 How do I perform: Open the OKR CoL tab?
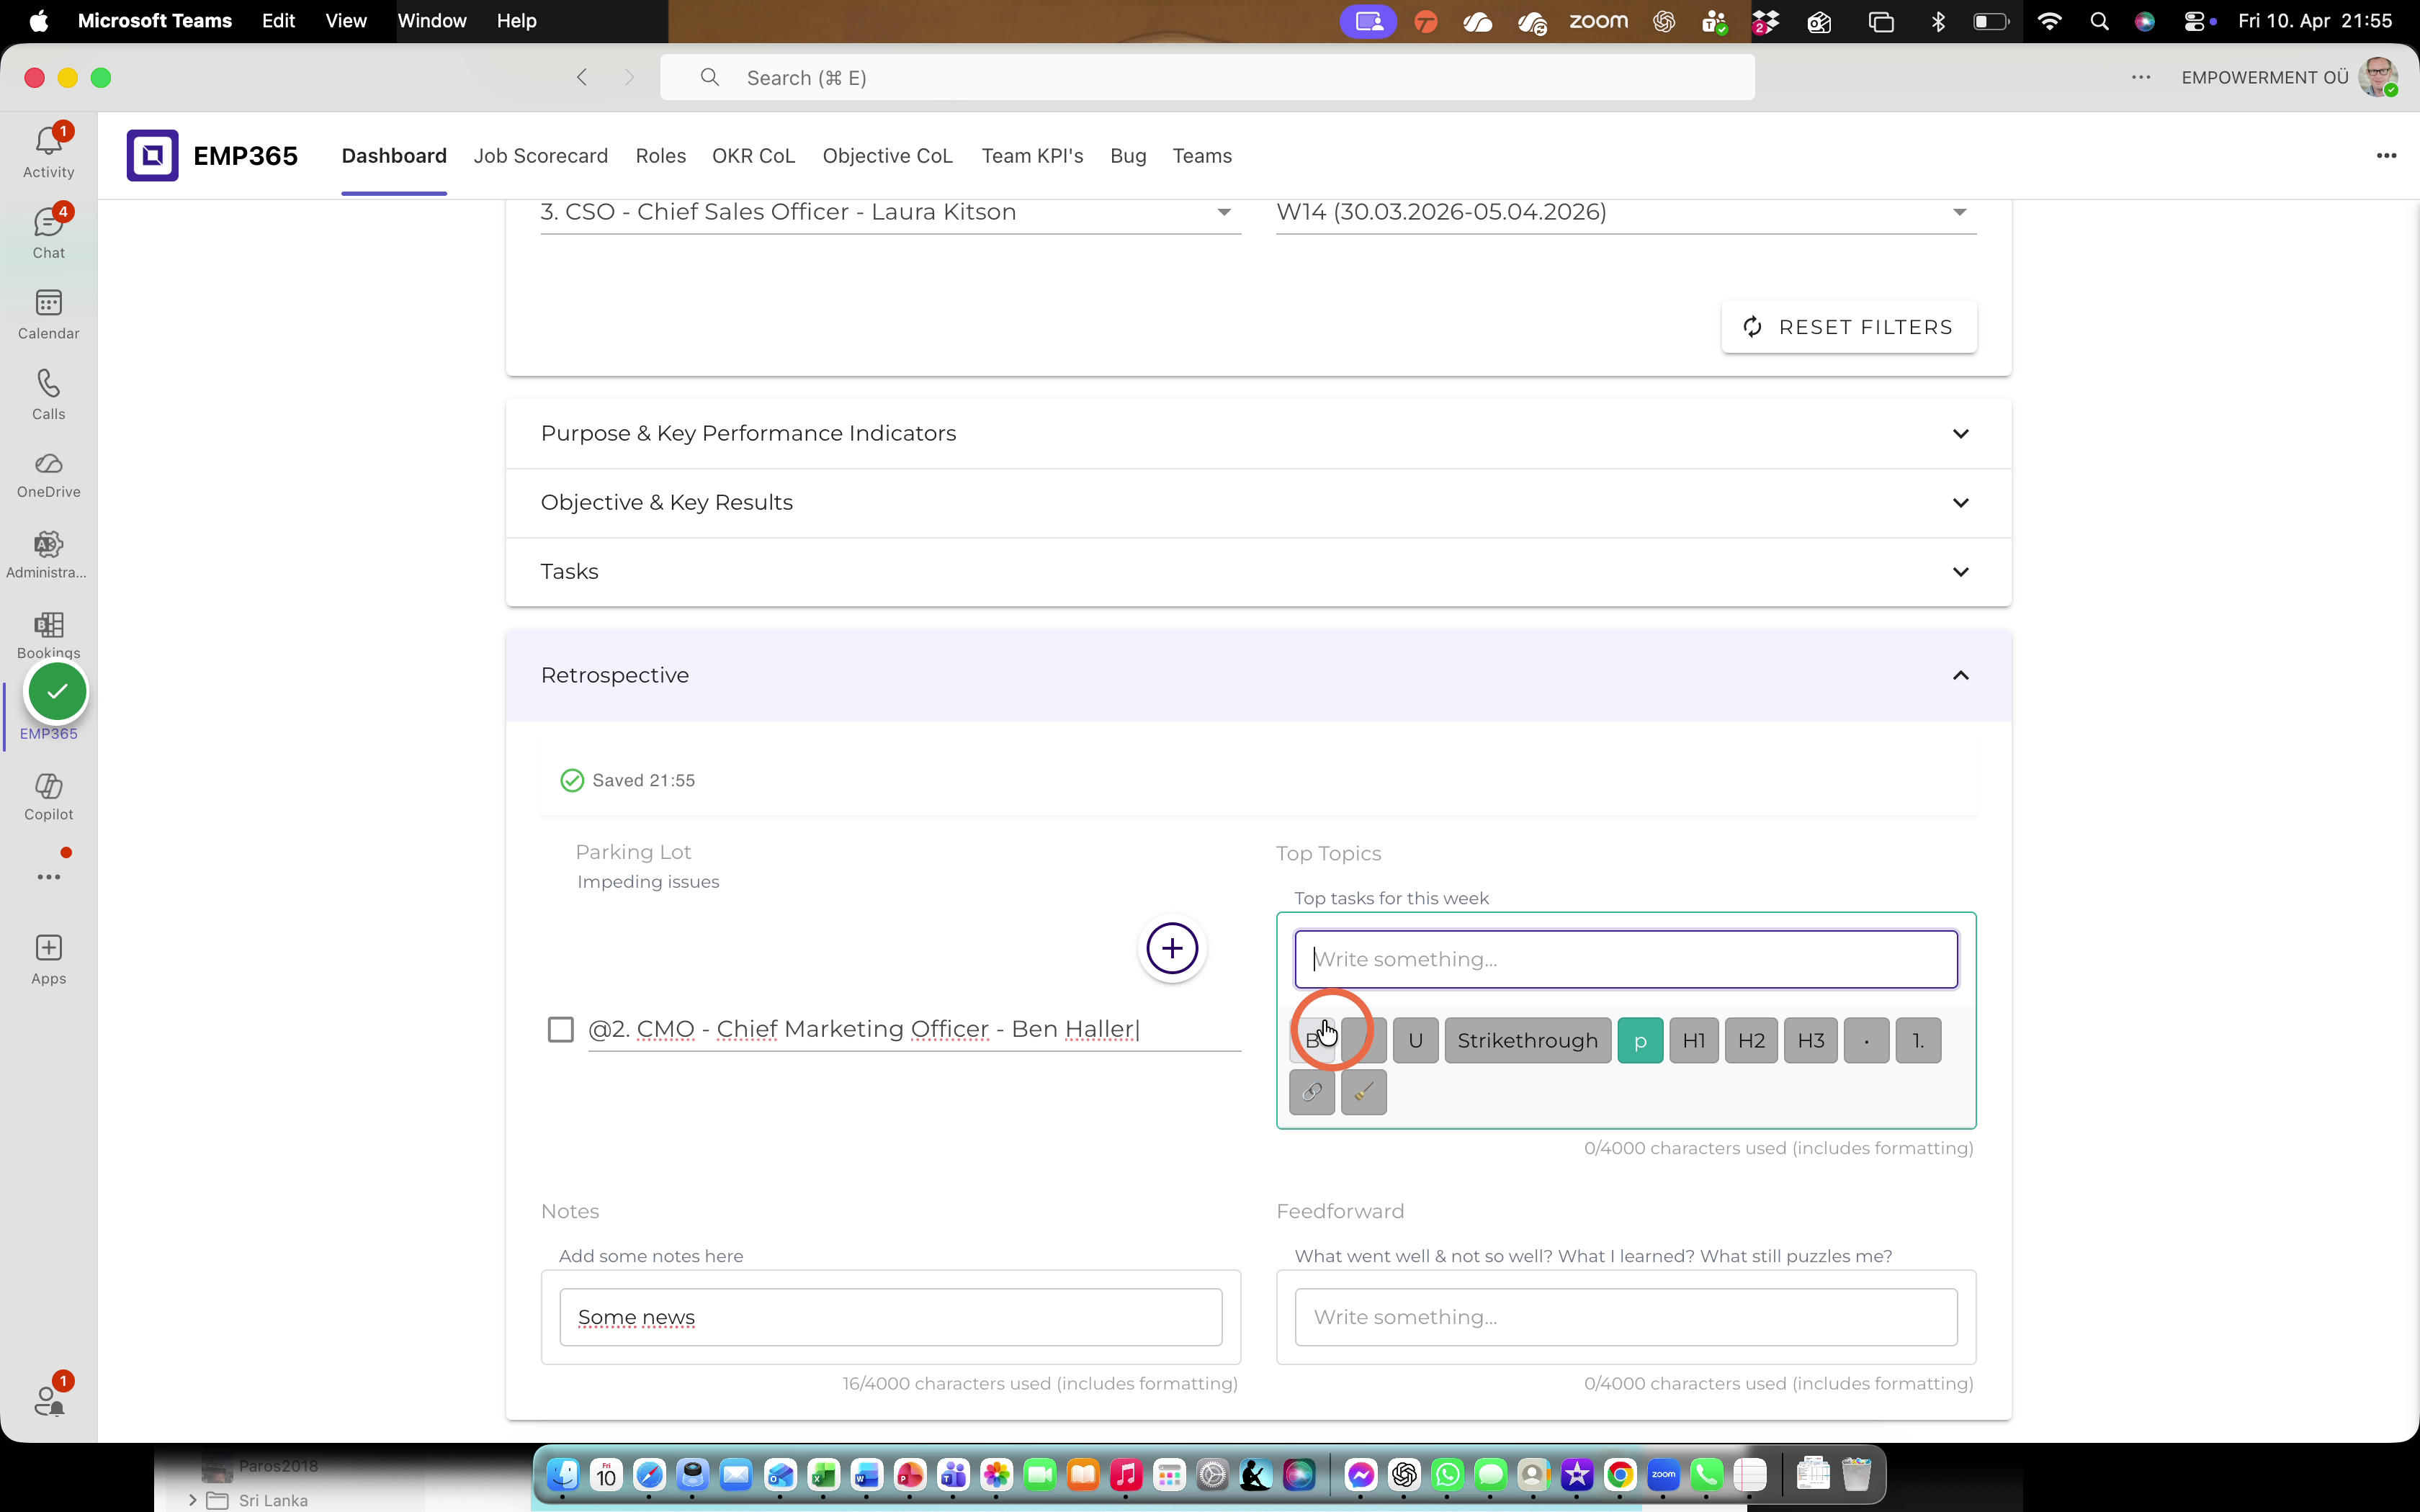click(x=753, y=156)
